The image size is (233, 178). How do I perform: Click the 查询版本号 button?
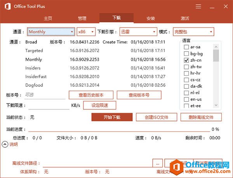(139, 95)
